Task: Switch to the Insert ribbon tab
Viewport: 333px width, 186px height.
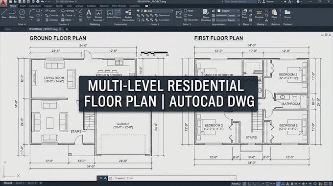Action: pos(23,6)
